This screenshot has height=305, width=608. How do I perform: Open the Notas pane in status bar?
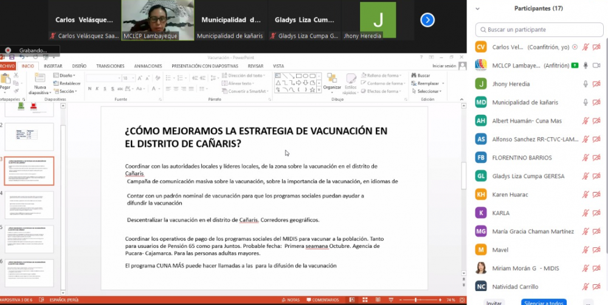[291, 300]
